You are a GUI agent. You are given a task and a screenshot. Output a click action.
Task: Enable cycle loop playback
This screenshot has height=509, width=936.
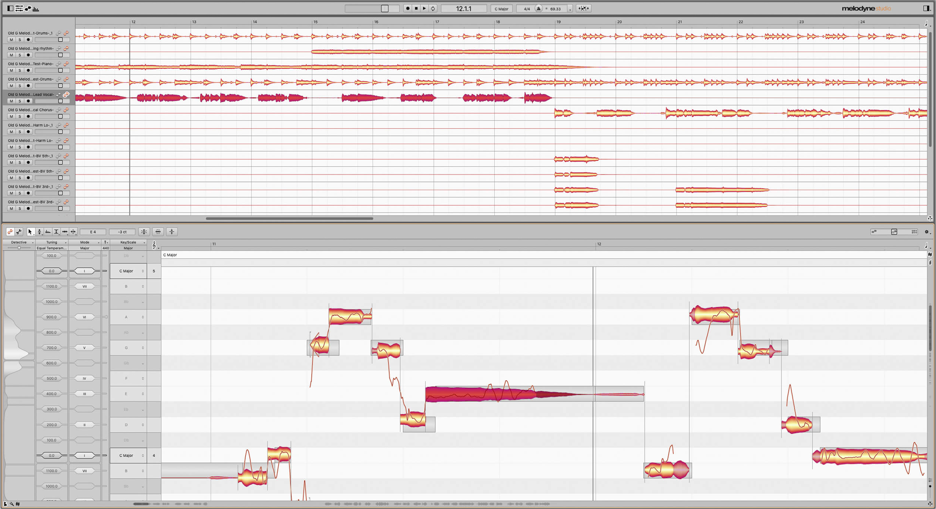(433, 9)
